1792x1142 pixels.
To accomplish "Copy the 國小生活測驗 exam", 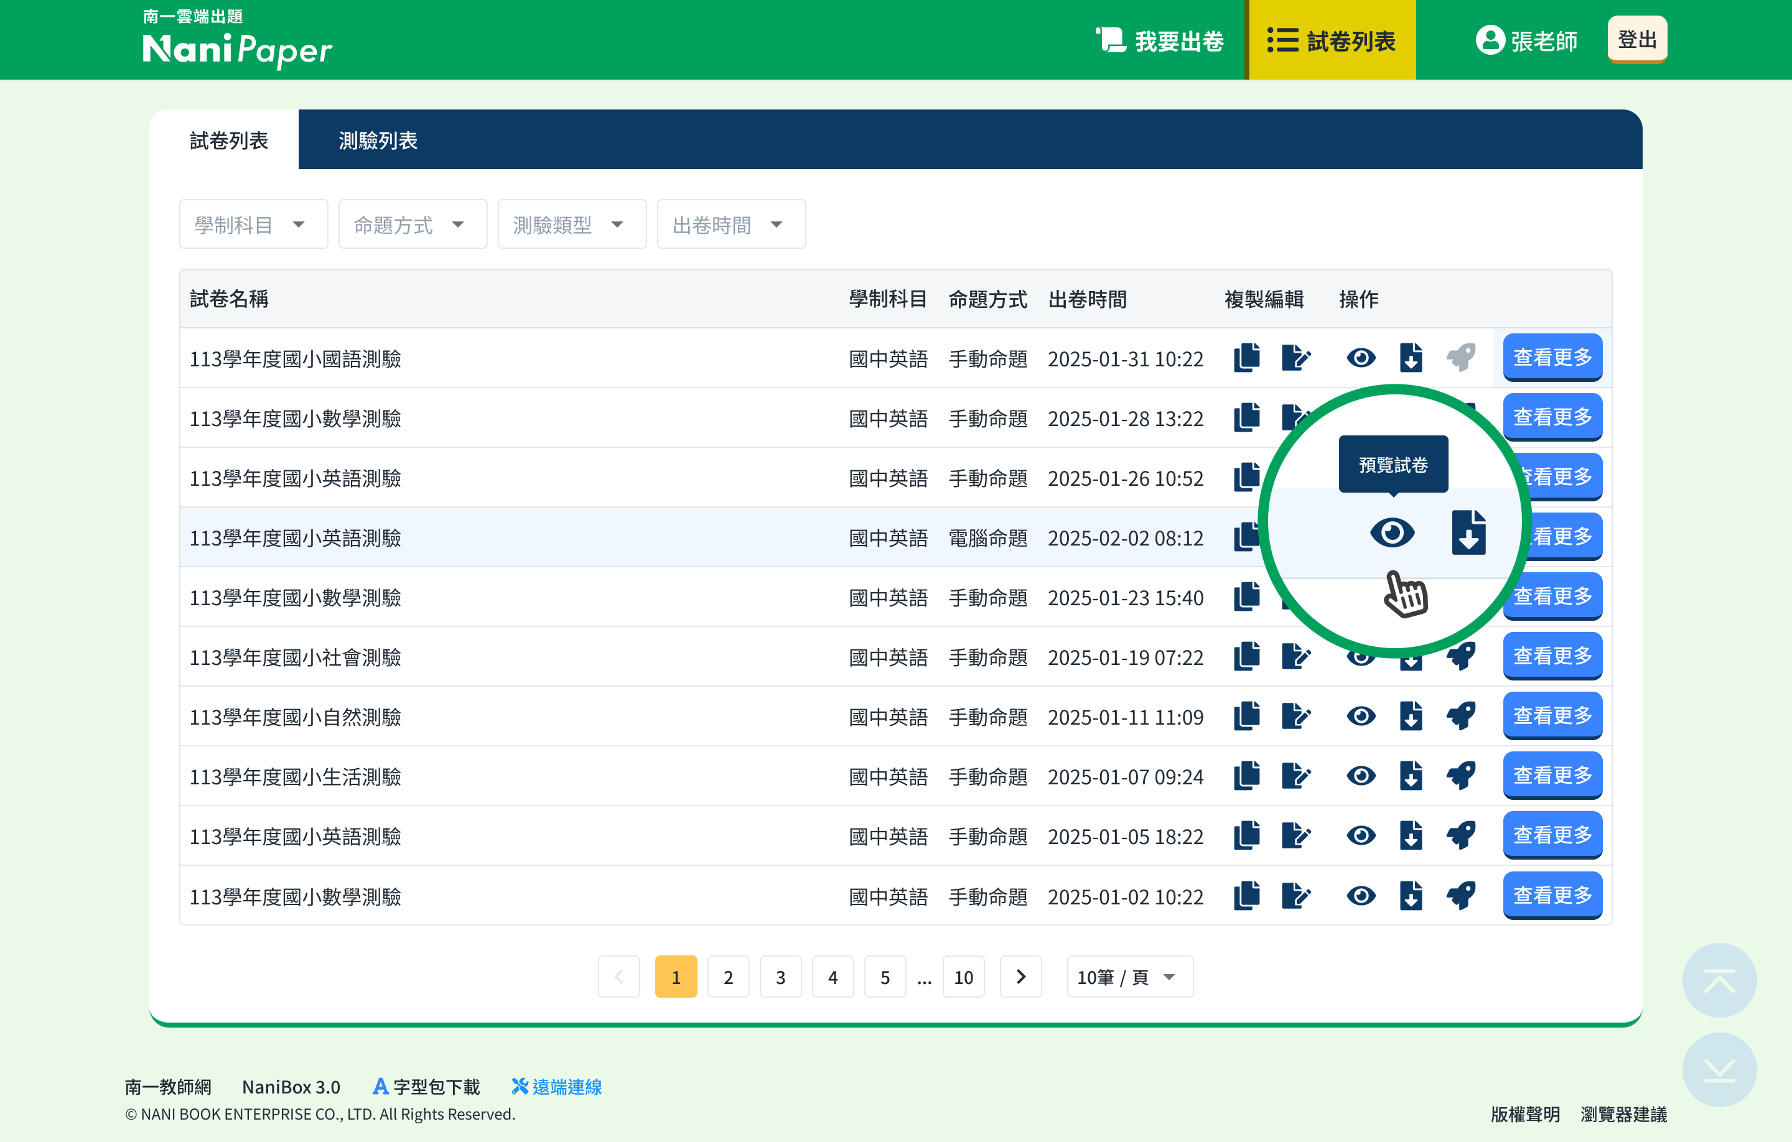I will coord(1246,775).
